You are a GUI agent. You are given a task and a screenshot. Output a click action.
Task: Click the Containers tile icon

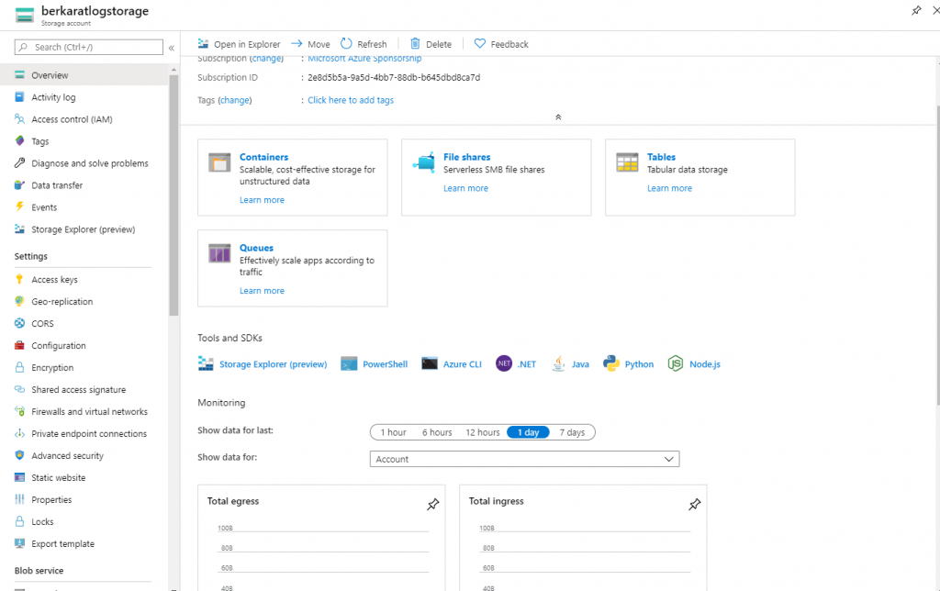click(x=219, y=162)
